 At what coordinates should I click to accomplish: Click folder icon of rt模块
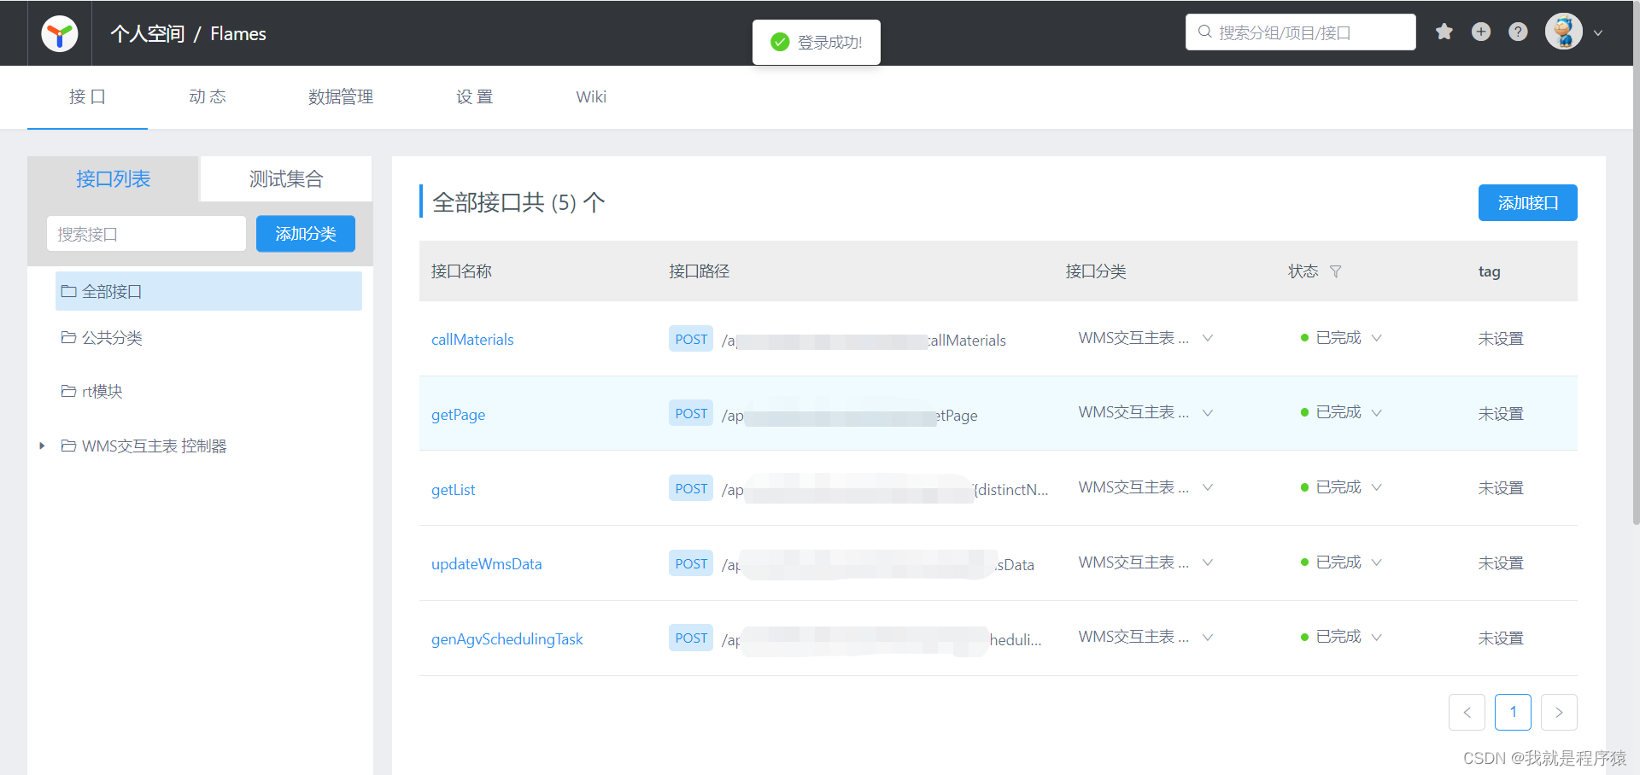[68, 391]
